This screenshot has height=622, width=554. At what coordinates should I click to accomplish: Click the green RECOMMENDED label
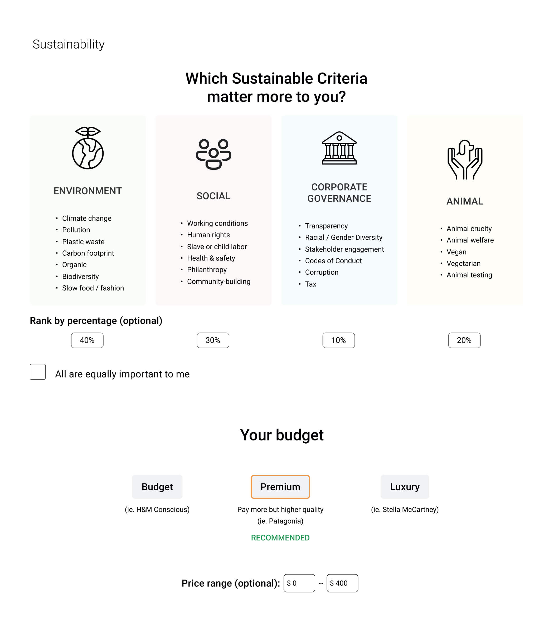coord(280,538)
